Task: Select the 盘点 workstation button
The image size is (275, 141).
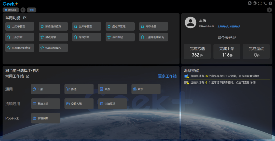Action: pos(112,89)
